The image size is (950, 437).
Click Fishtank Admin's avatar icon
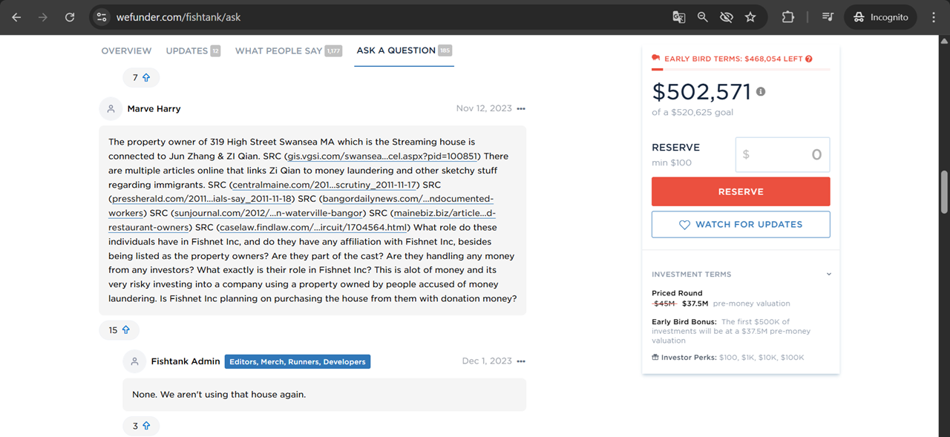(134, 361)
